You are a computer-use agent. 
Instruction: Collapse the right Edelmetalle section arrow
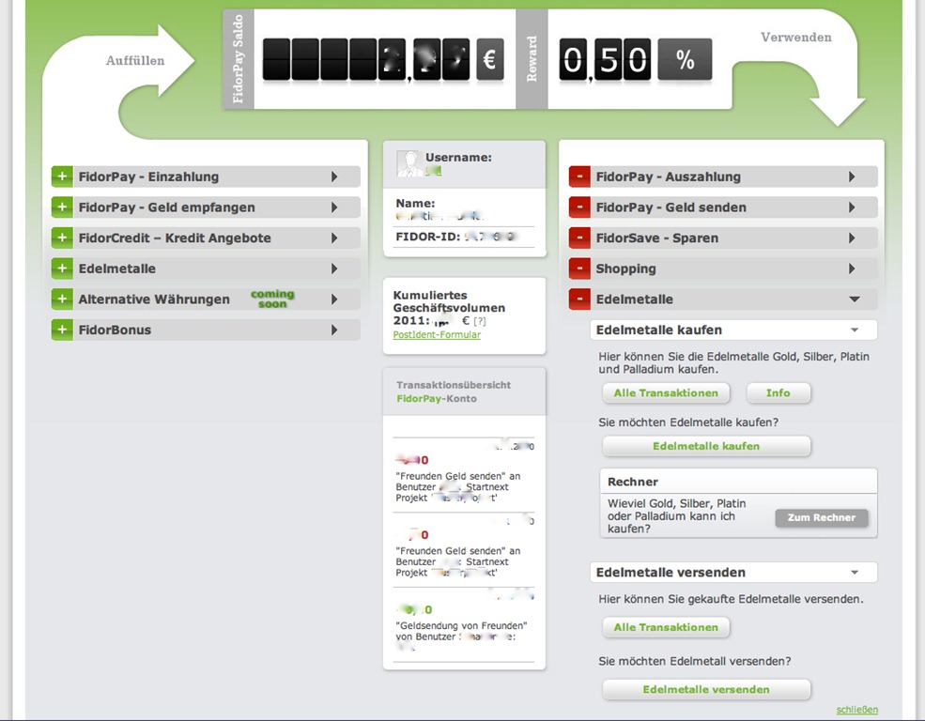pyautogui.click(x=855, y=299)
